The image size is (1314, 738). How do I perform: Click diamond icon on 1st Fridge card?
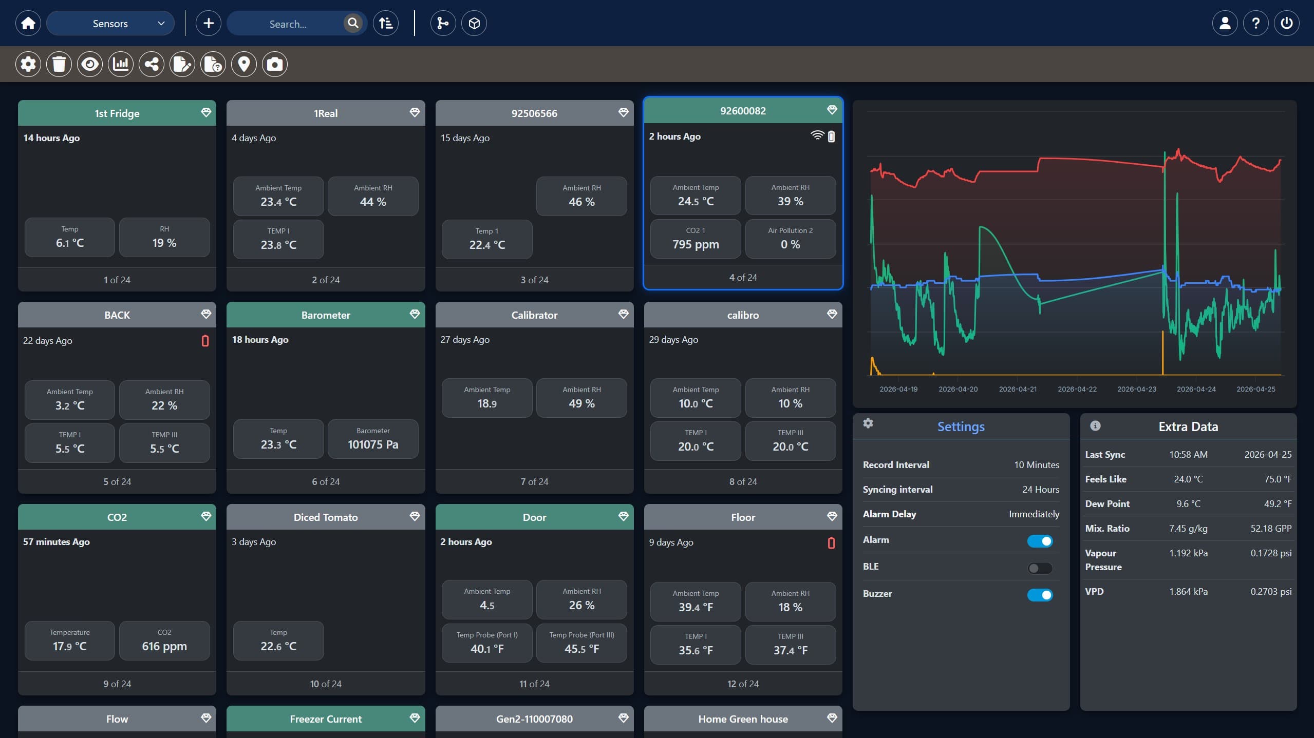point(206,112)
